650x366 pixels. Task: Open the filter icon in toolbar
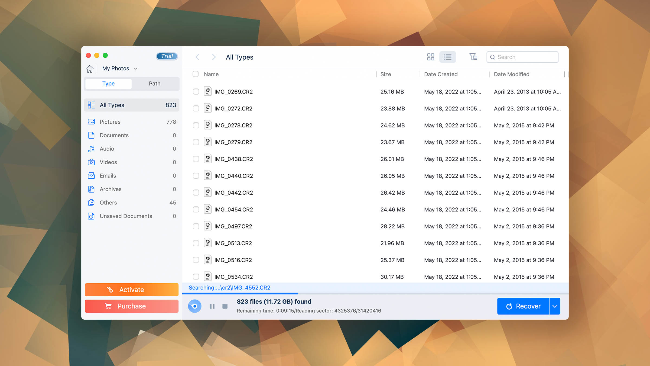pos(473,57)
